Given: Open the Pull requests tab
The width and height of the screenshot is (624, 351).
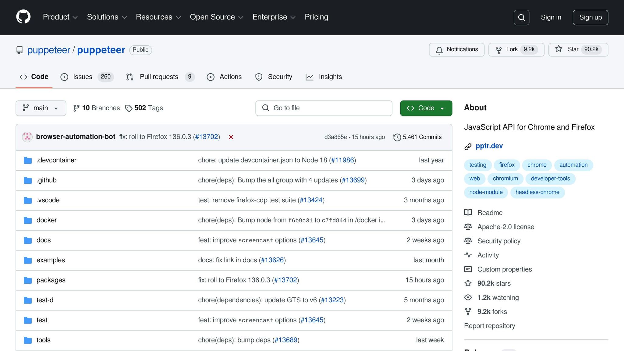Looking at the screenshot, I should tap(159, 77).
